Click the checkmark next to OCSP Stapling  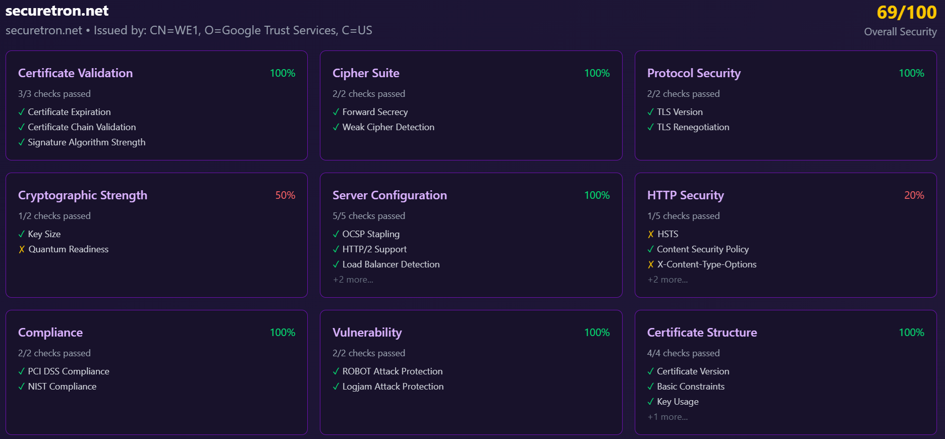pyautogui.click(x=336, y=234)
